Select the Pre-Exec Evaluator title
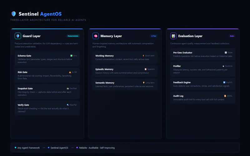Screen dimensions: 250x156 [x=183, y=52]
